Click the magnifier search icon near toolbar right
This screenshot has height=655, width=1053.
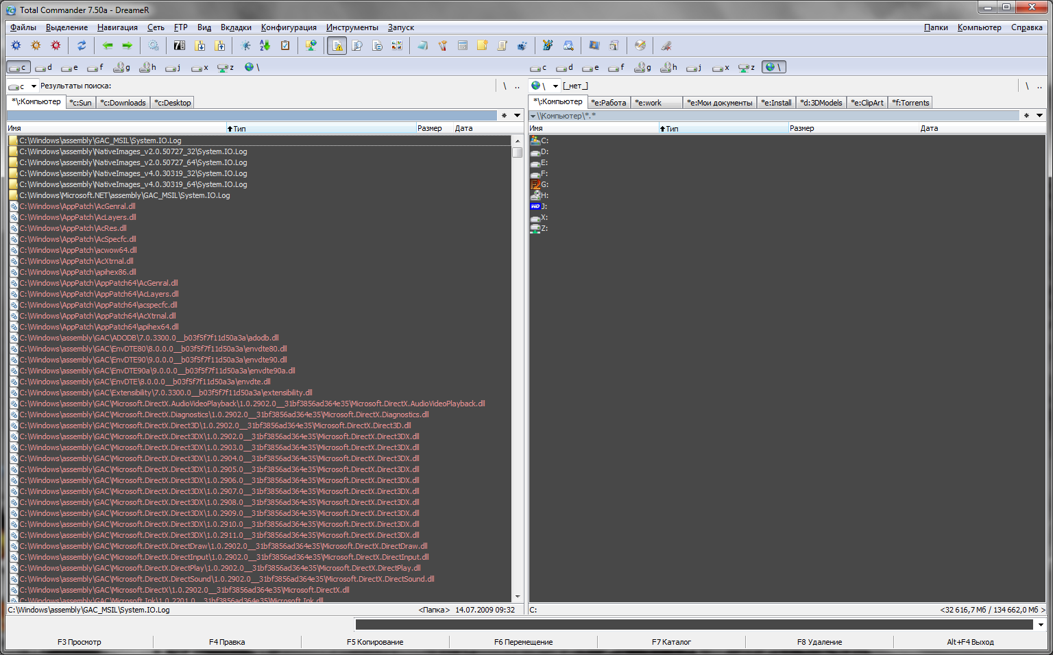(568, 45)
